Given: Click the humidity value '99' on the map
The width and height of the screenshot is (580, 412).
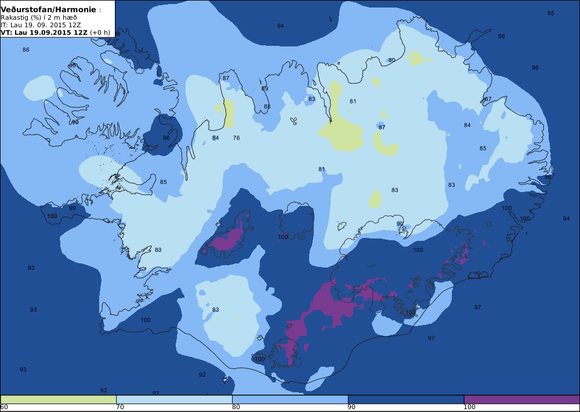Looking at the screenshot, I should pos(72,208).
